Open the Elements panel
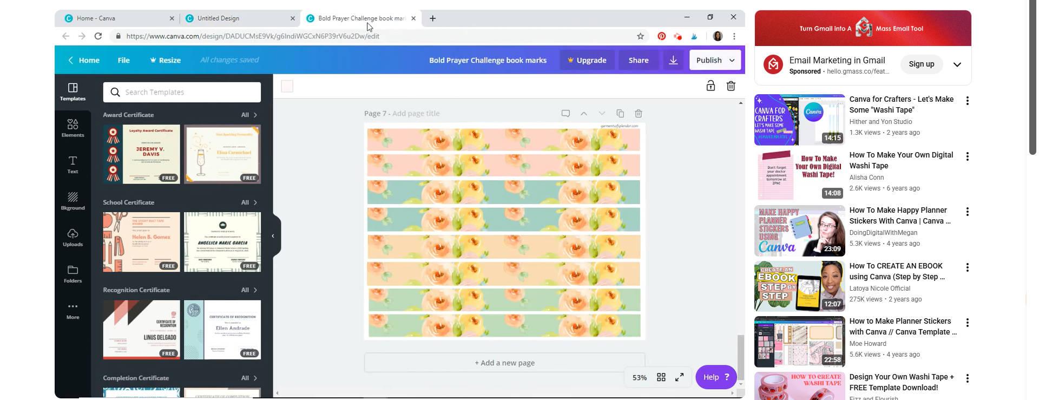Image resolution: width=1039 pixels, height=400 pixels. coord(73,128)
